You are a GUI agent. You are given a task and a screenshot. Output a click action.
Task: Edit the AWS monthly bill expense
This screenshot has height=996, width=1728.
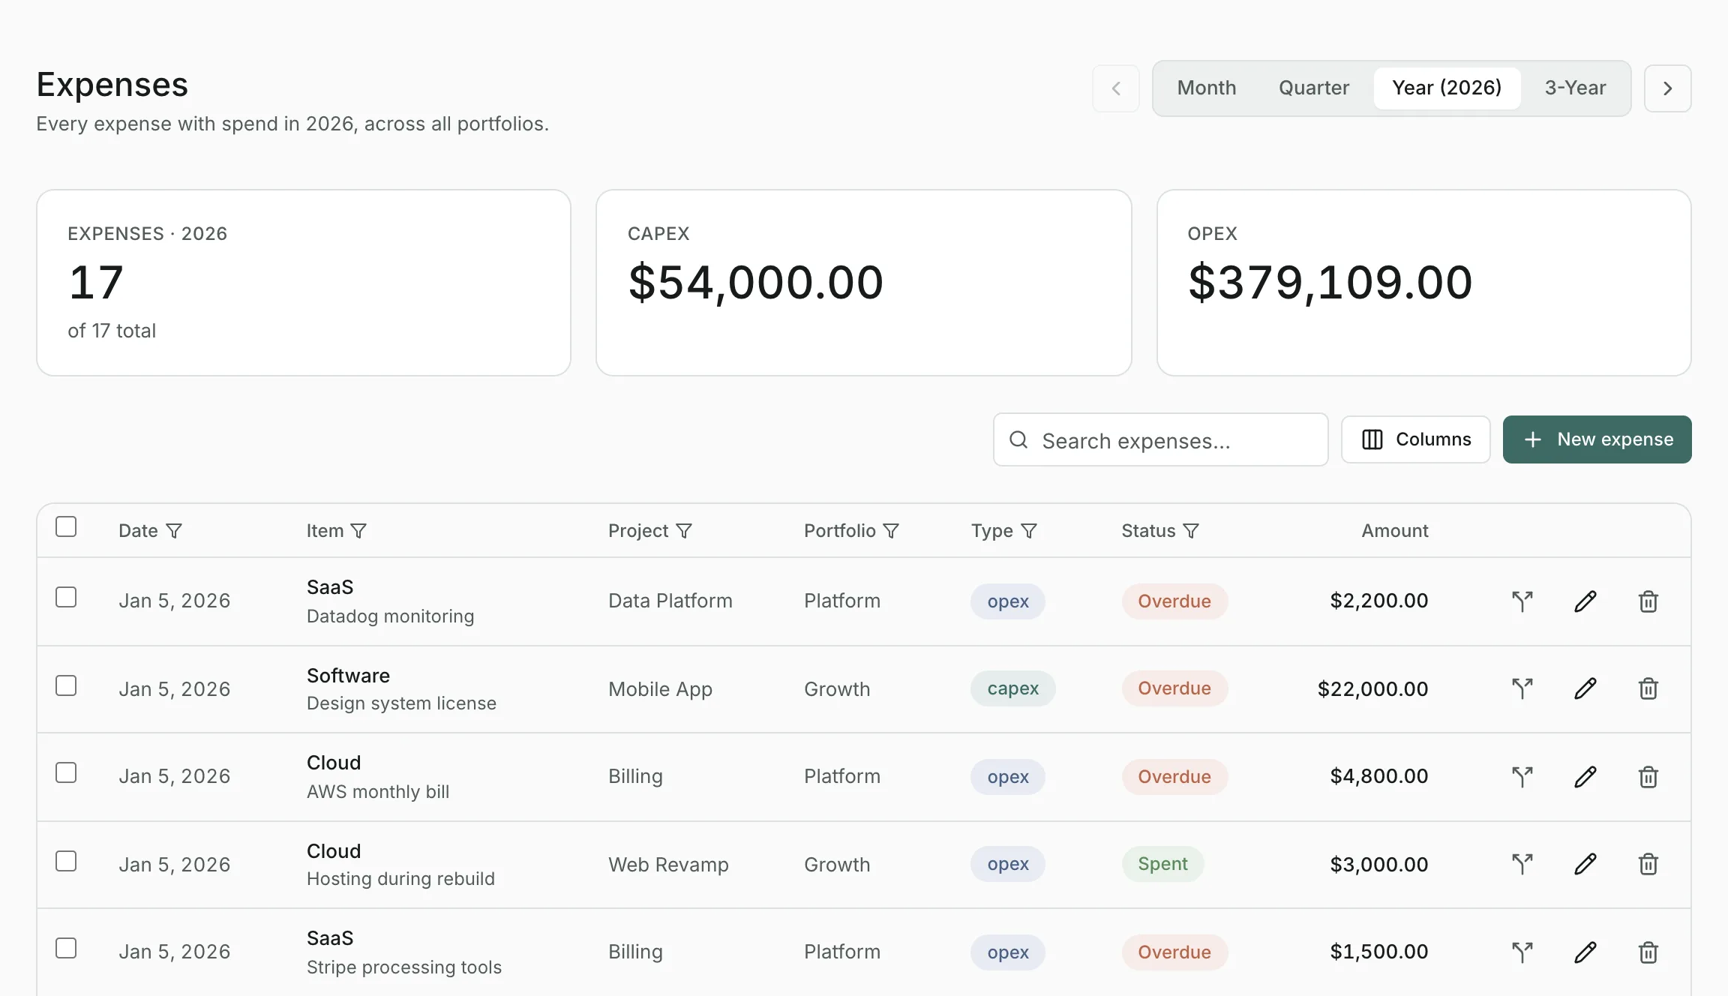tap(1585, 776)
